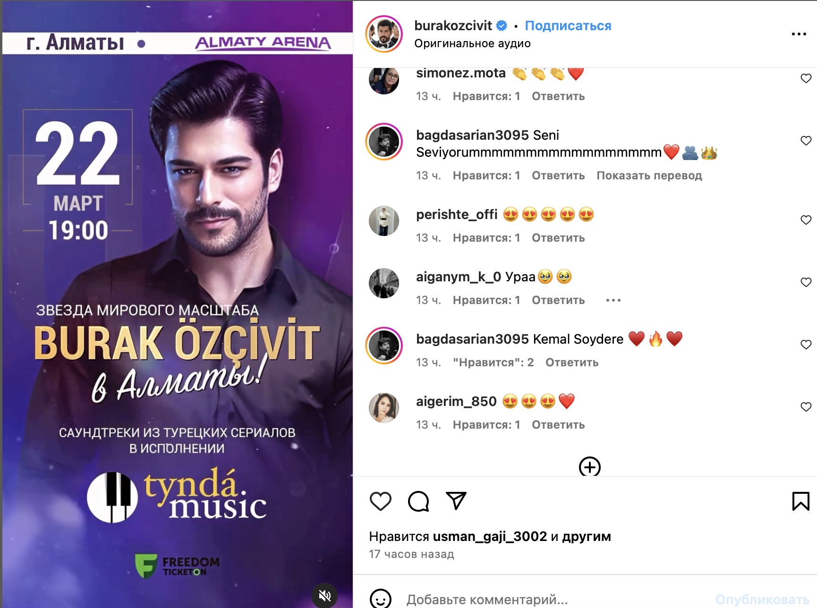The height and width of the screenshot is (608, 817).
Task: Open post options three-dots menu
Action: [799, 34]
